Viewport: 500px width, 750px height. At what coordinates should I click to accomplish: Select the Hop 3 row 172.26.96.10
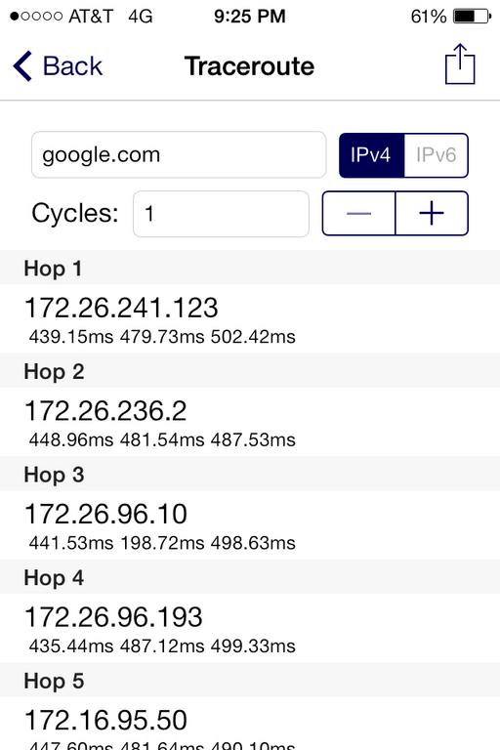[x=250, y=525]
